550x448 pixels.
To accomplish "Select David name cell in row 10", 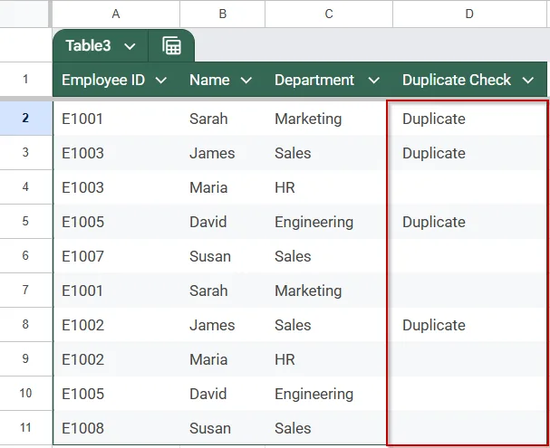I will 223,393.
